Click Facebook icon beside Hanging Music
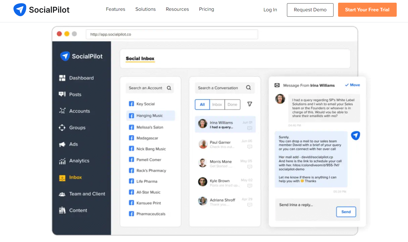The width and height of the screenshot is (408, 242). point(131,116)
